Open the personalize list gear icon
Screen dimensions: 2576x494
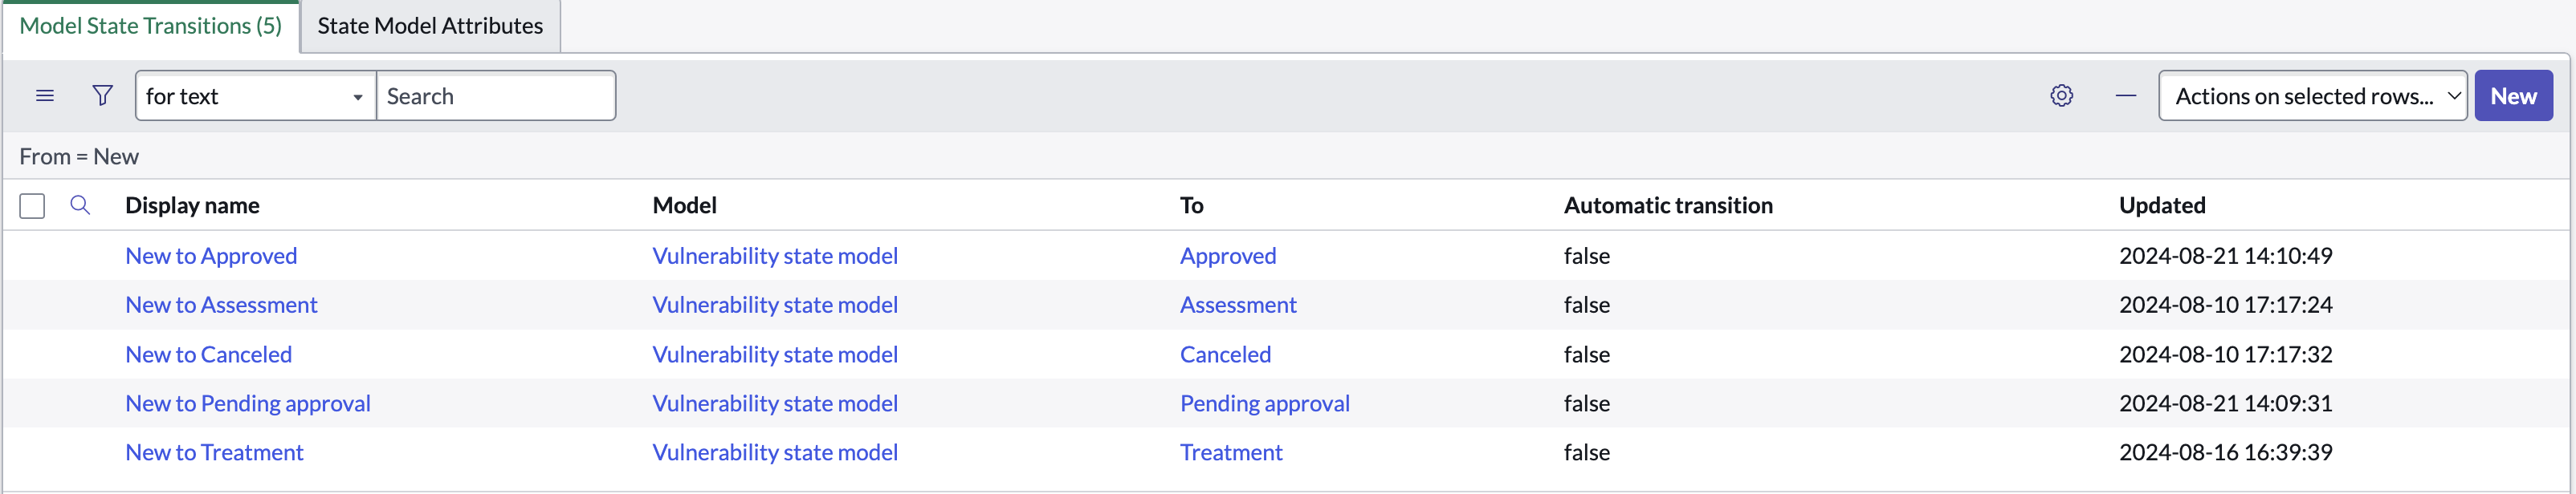(2061, 95)
